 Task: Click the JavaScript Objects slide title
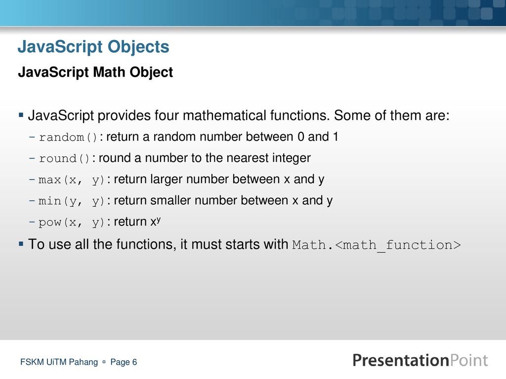tap(93, 47)
